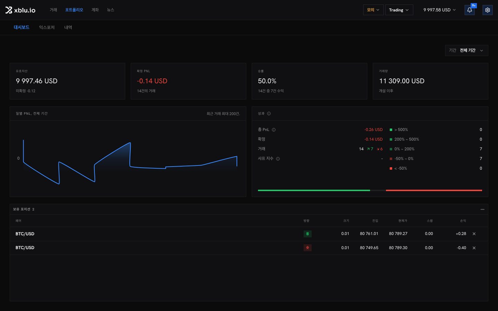This screenshot has width=498, height=311.
Task: Show the 총 PnL info tooltip icon
Action: point(274,130)
